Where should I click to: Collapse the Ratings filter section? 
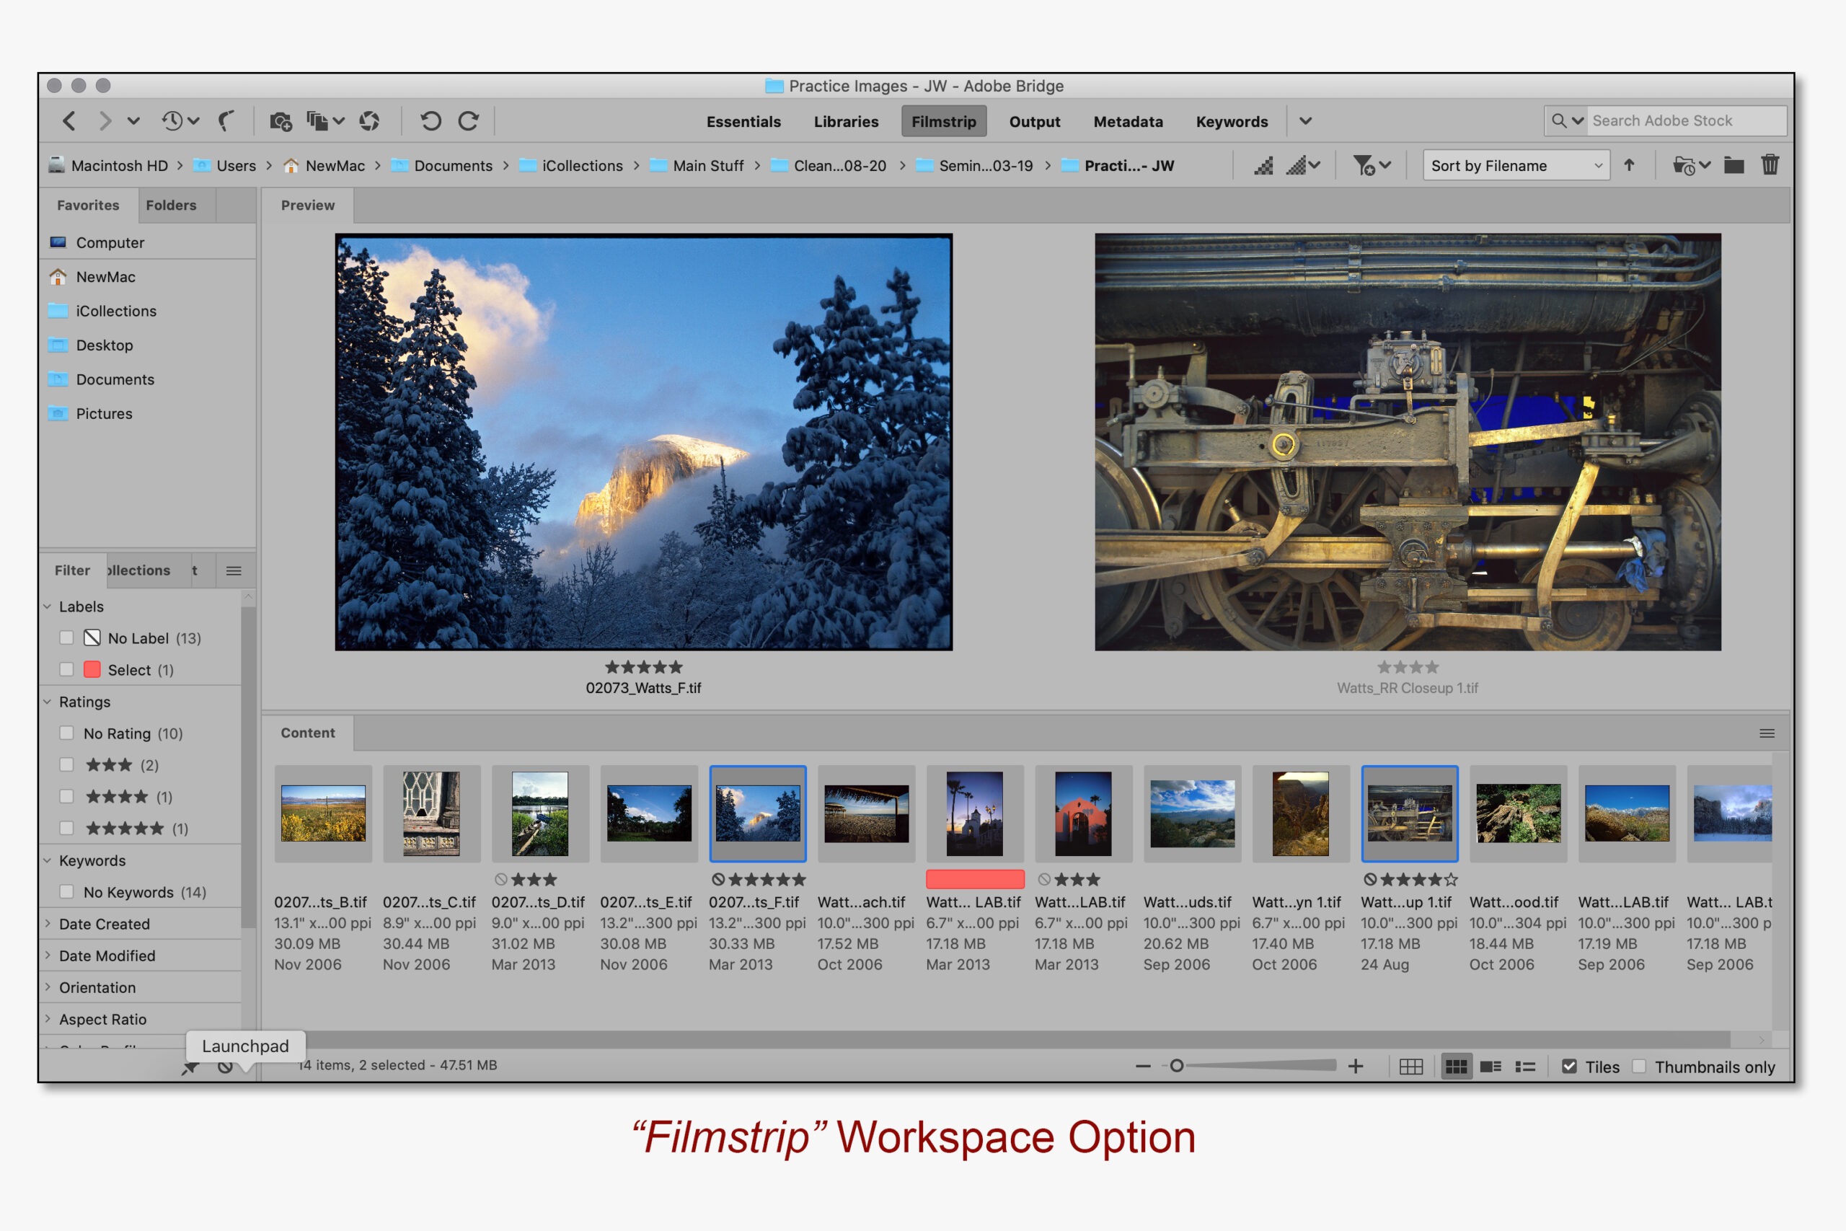point(46,702)
